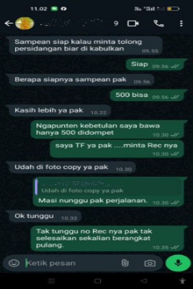This screenshot has width=193, height=289.
Task: Open the attachment paperclip menu
Action: tap(125, 263)
